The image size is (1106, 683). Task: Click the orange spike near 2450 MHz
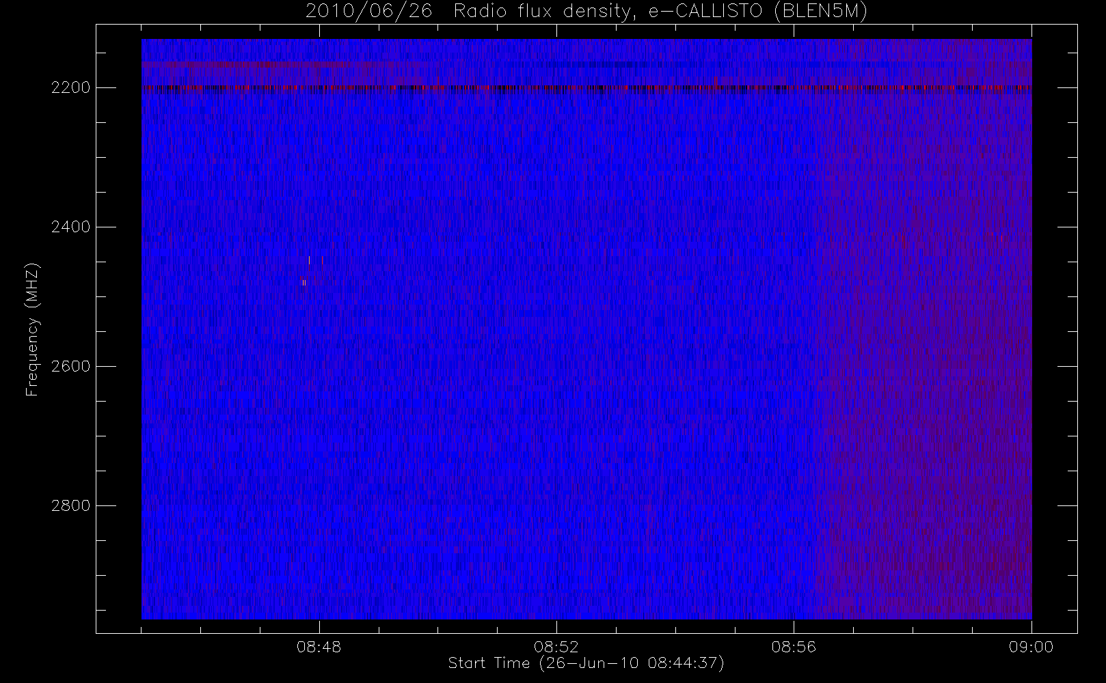[309, 260]
